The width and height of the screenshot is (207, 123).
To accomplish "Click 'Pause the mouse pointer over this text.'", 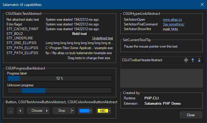I will pyautogui.click(x=151, y=46).
